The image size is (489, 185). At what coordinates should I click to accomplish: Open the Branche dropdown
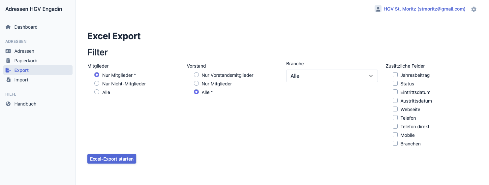(x=332, y=76)
